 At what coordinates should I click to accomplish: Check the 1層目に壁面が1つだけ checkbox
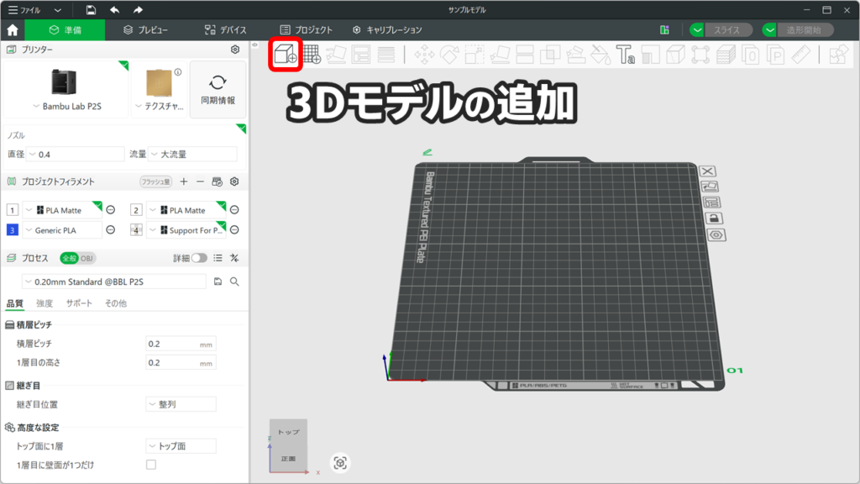pos(151,465)
